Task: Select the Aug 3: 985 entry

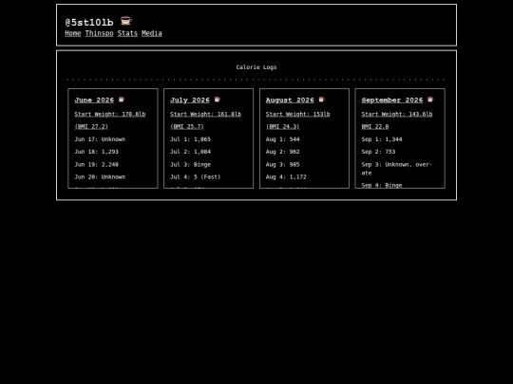Action: (283, 164)
